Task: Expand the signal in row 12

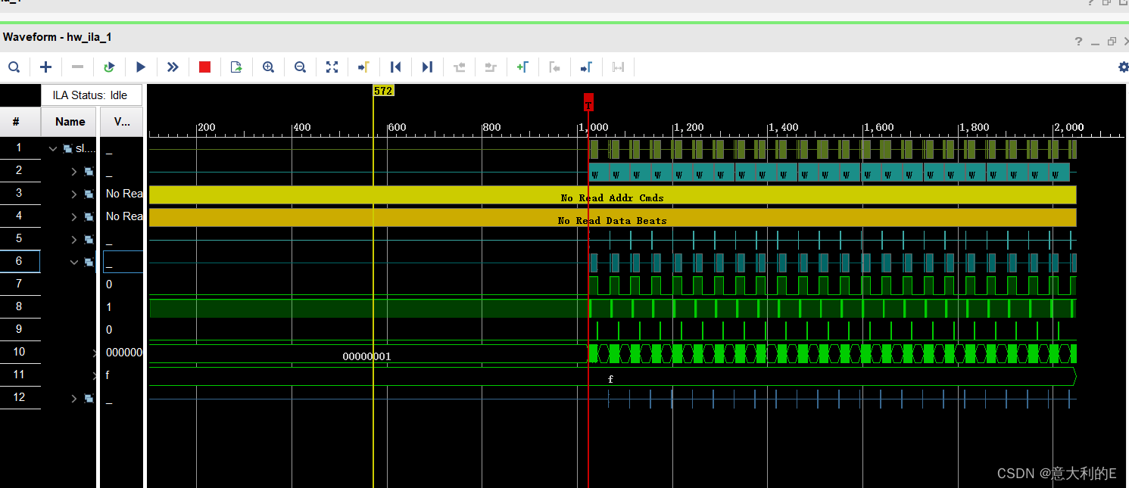Action: (74, 399)
